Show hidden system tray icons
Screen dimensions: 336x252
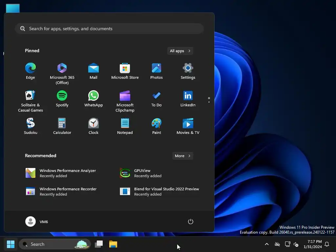coord(267,244)
